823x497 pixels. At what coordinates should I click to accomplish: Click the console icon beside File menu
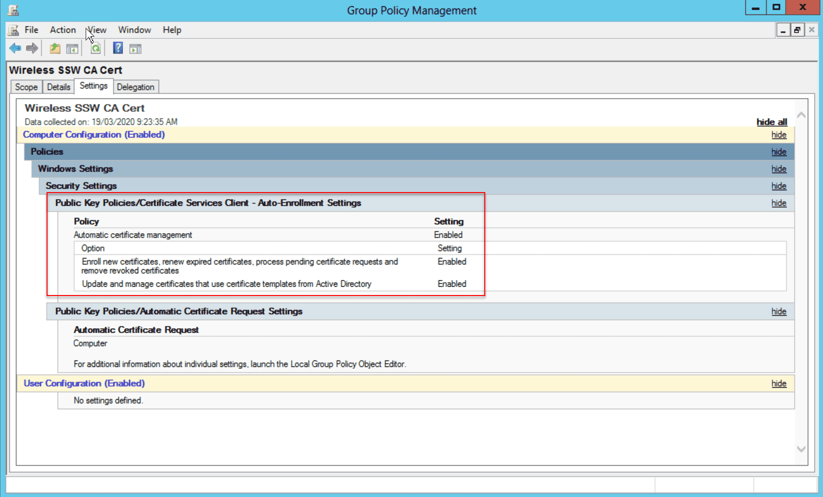coord(13,30)
